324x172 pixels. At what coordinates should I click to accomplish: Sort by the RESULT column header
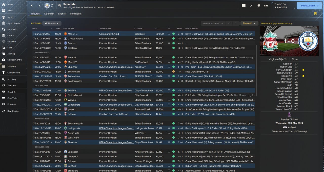tap(180, 29)
